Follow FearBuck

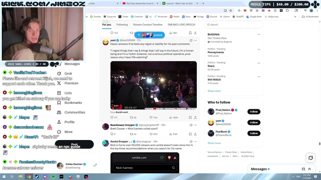[254, 133]
